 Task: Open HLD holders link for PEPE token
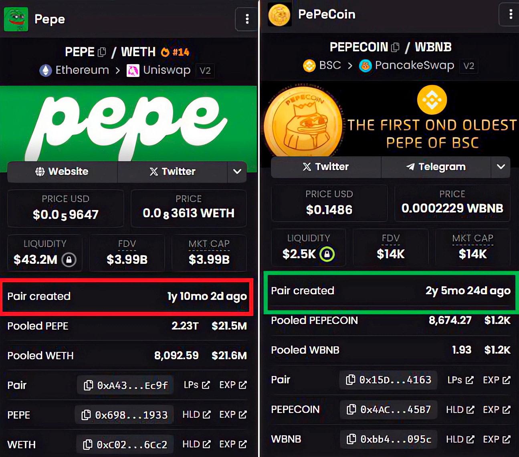click(196, 415)
